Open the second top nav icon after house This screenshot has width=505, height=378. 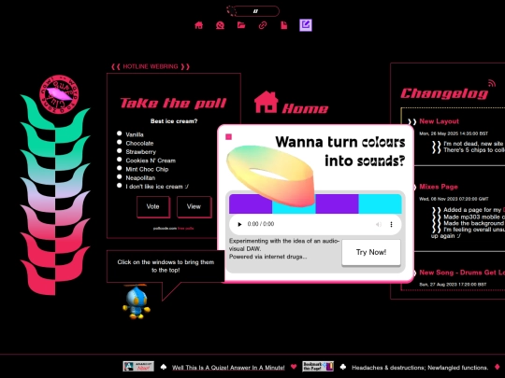pos(220,25)
